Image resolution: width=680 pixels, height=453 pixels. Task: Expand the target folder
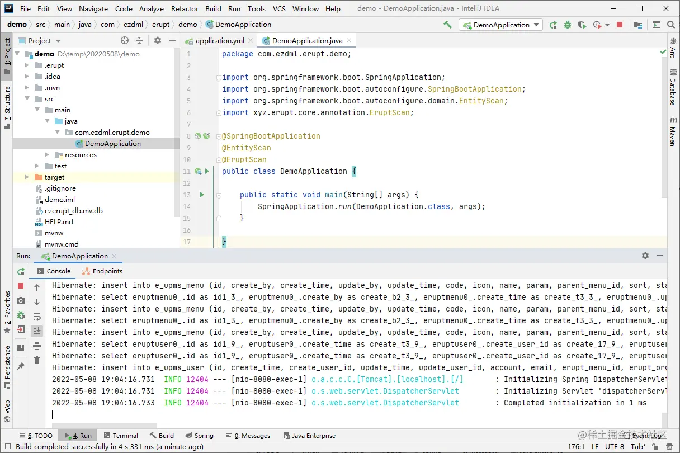point(27,177)
